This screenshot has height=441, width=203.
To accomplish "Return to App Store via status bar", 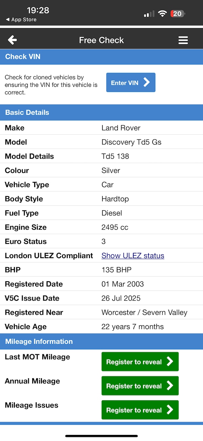I will pos(21,20).
